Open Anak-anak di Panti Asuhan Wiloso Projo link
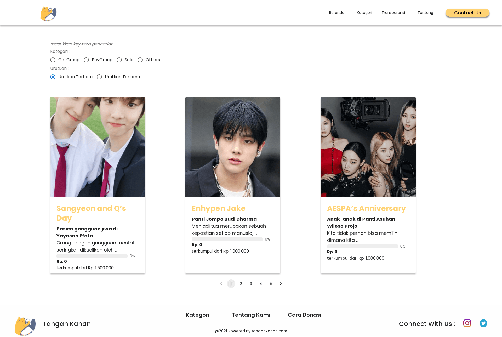 361,222
